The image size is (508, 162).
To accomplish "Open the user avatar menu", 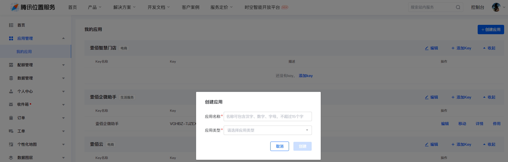I will 496,7.
